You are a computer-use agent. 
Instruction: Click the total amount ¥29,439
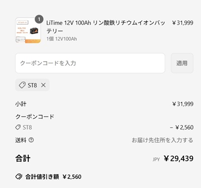click(x=178, y=158)
